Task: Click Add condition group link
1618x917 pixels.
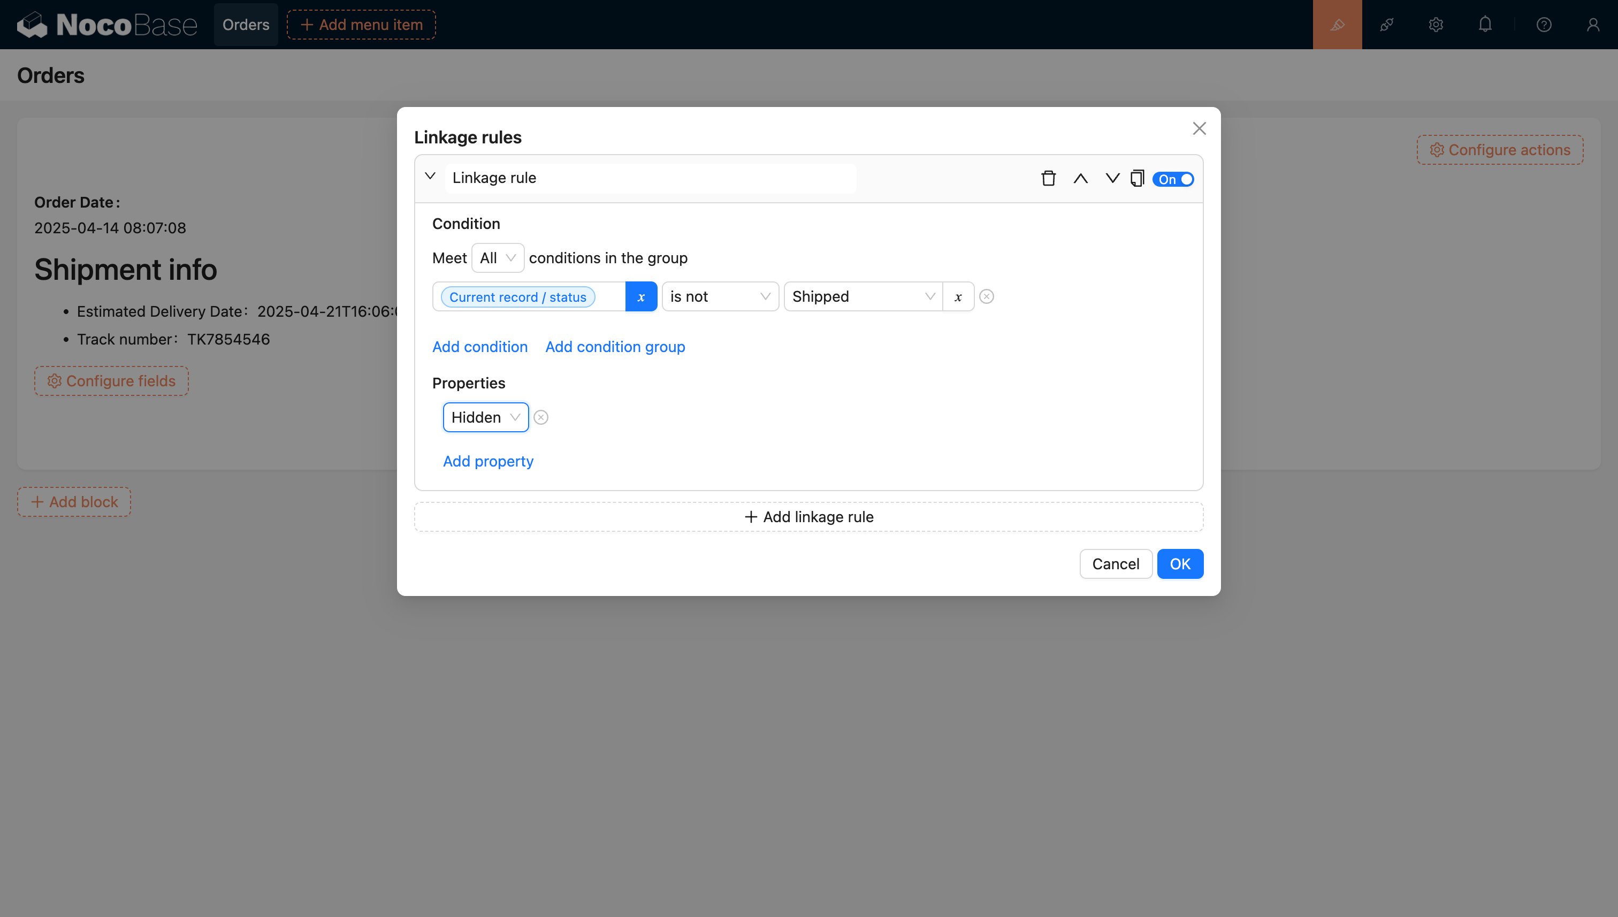Action: 615,347
